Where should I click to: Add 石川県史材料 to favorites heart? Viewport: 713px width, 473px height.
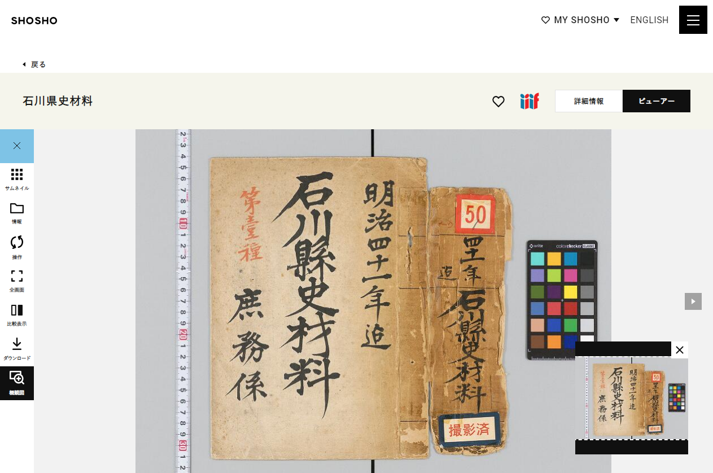498,102
